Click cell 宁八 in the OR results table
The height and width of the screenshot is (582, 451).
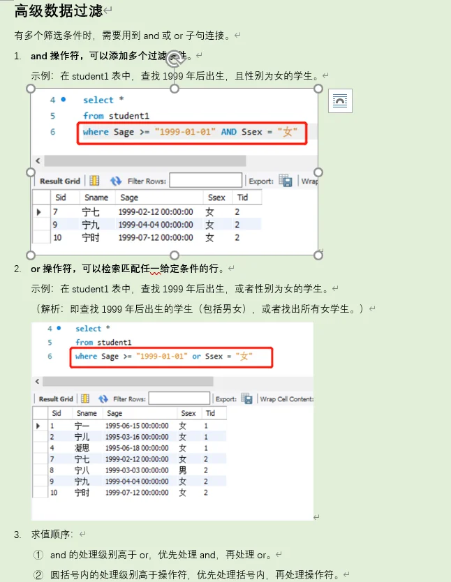pyautogui.click(x=82, y=470)
